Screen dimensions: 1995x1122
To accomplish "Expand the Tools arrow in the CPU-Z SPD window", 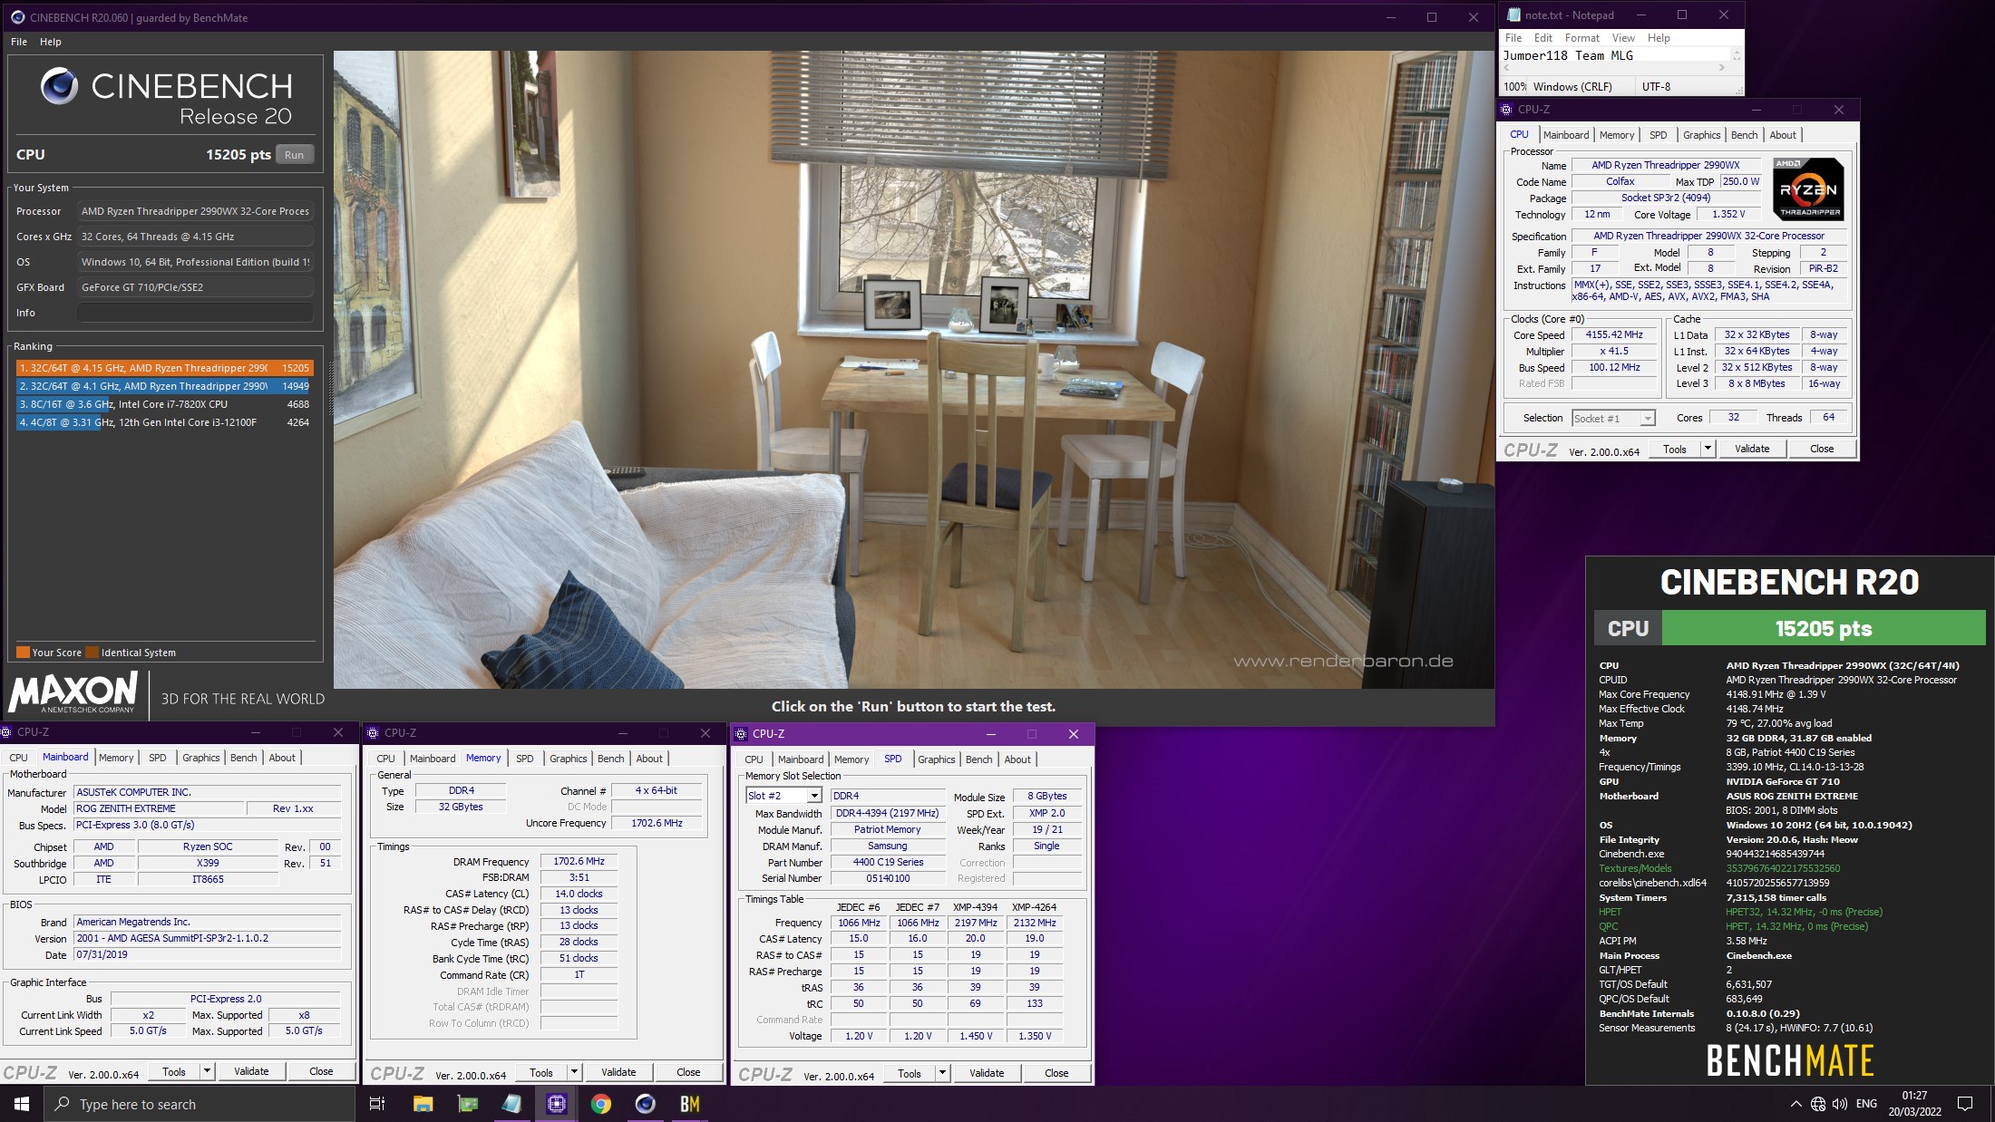I will [942, 1073].
